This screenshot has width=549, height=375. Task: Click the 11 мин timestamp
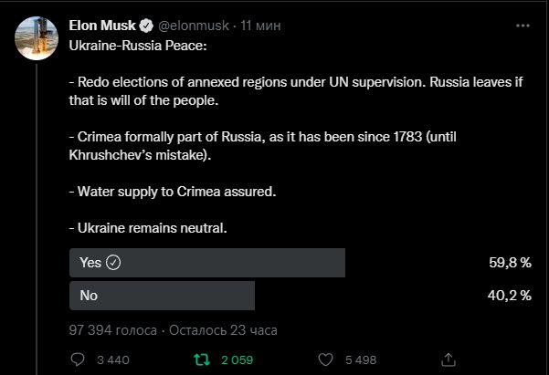pos(260,26)
